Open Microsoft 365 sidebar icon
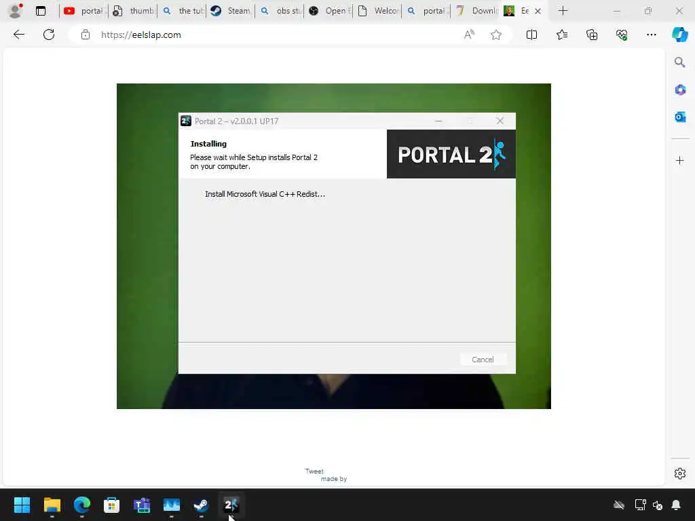 point(680,90)
